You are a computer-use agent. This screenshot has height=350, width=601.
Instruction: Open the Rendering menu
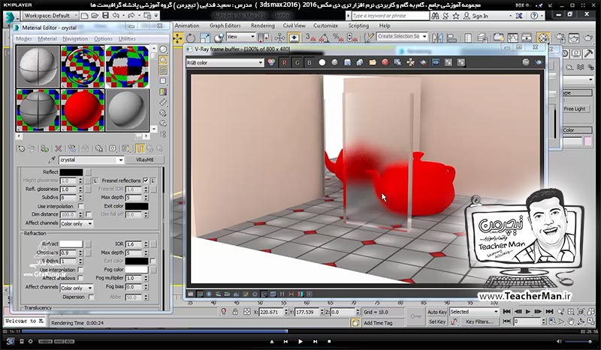coord(262,25)
